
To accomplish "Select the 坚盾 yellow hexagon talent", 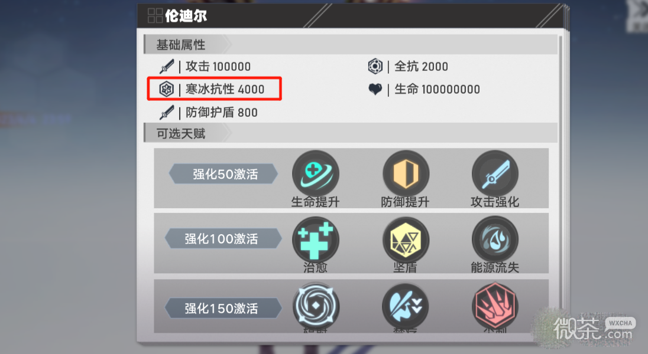I will click(406, 240).
